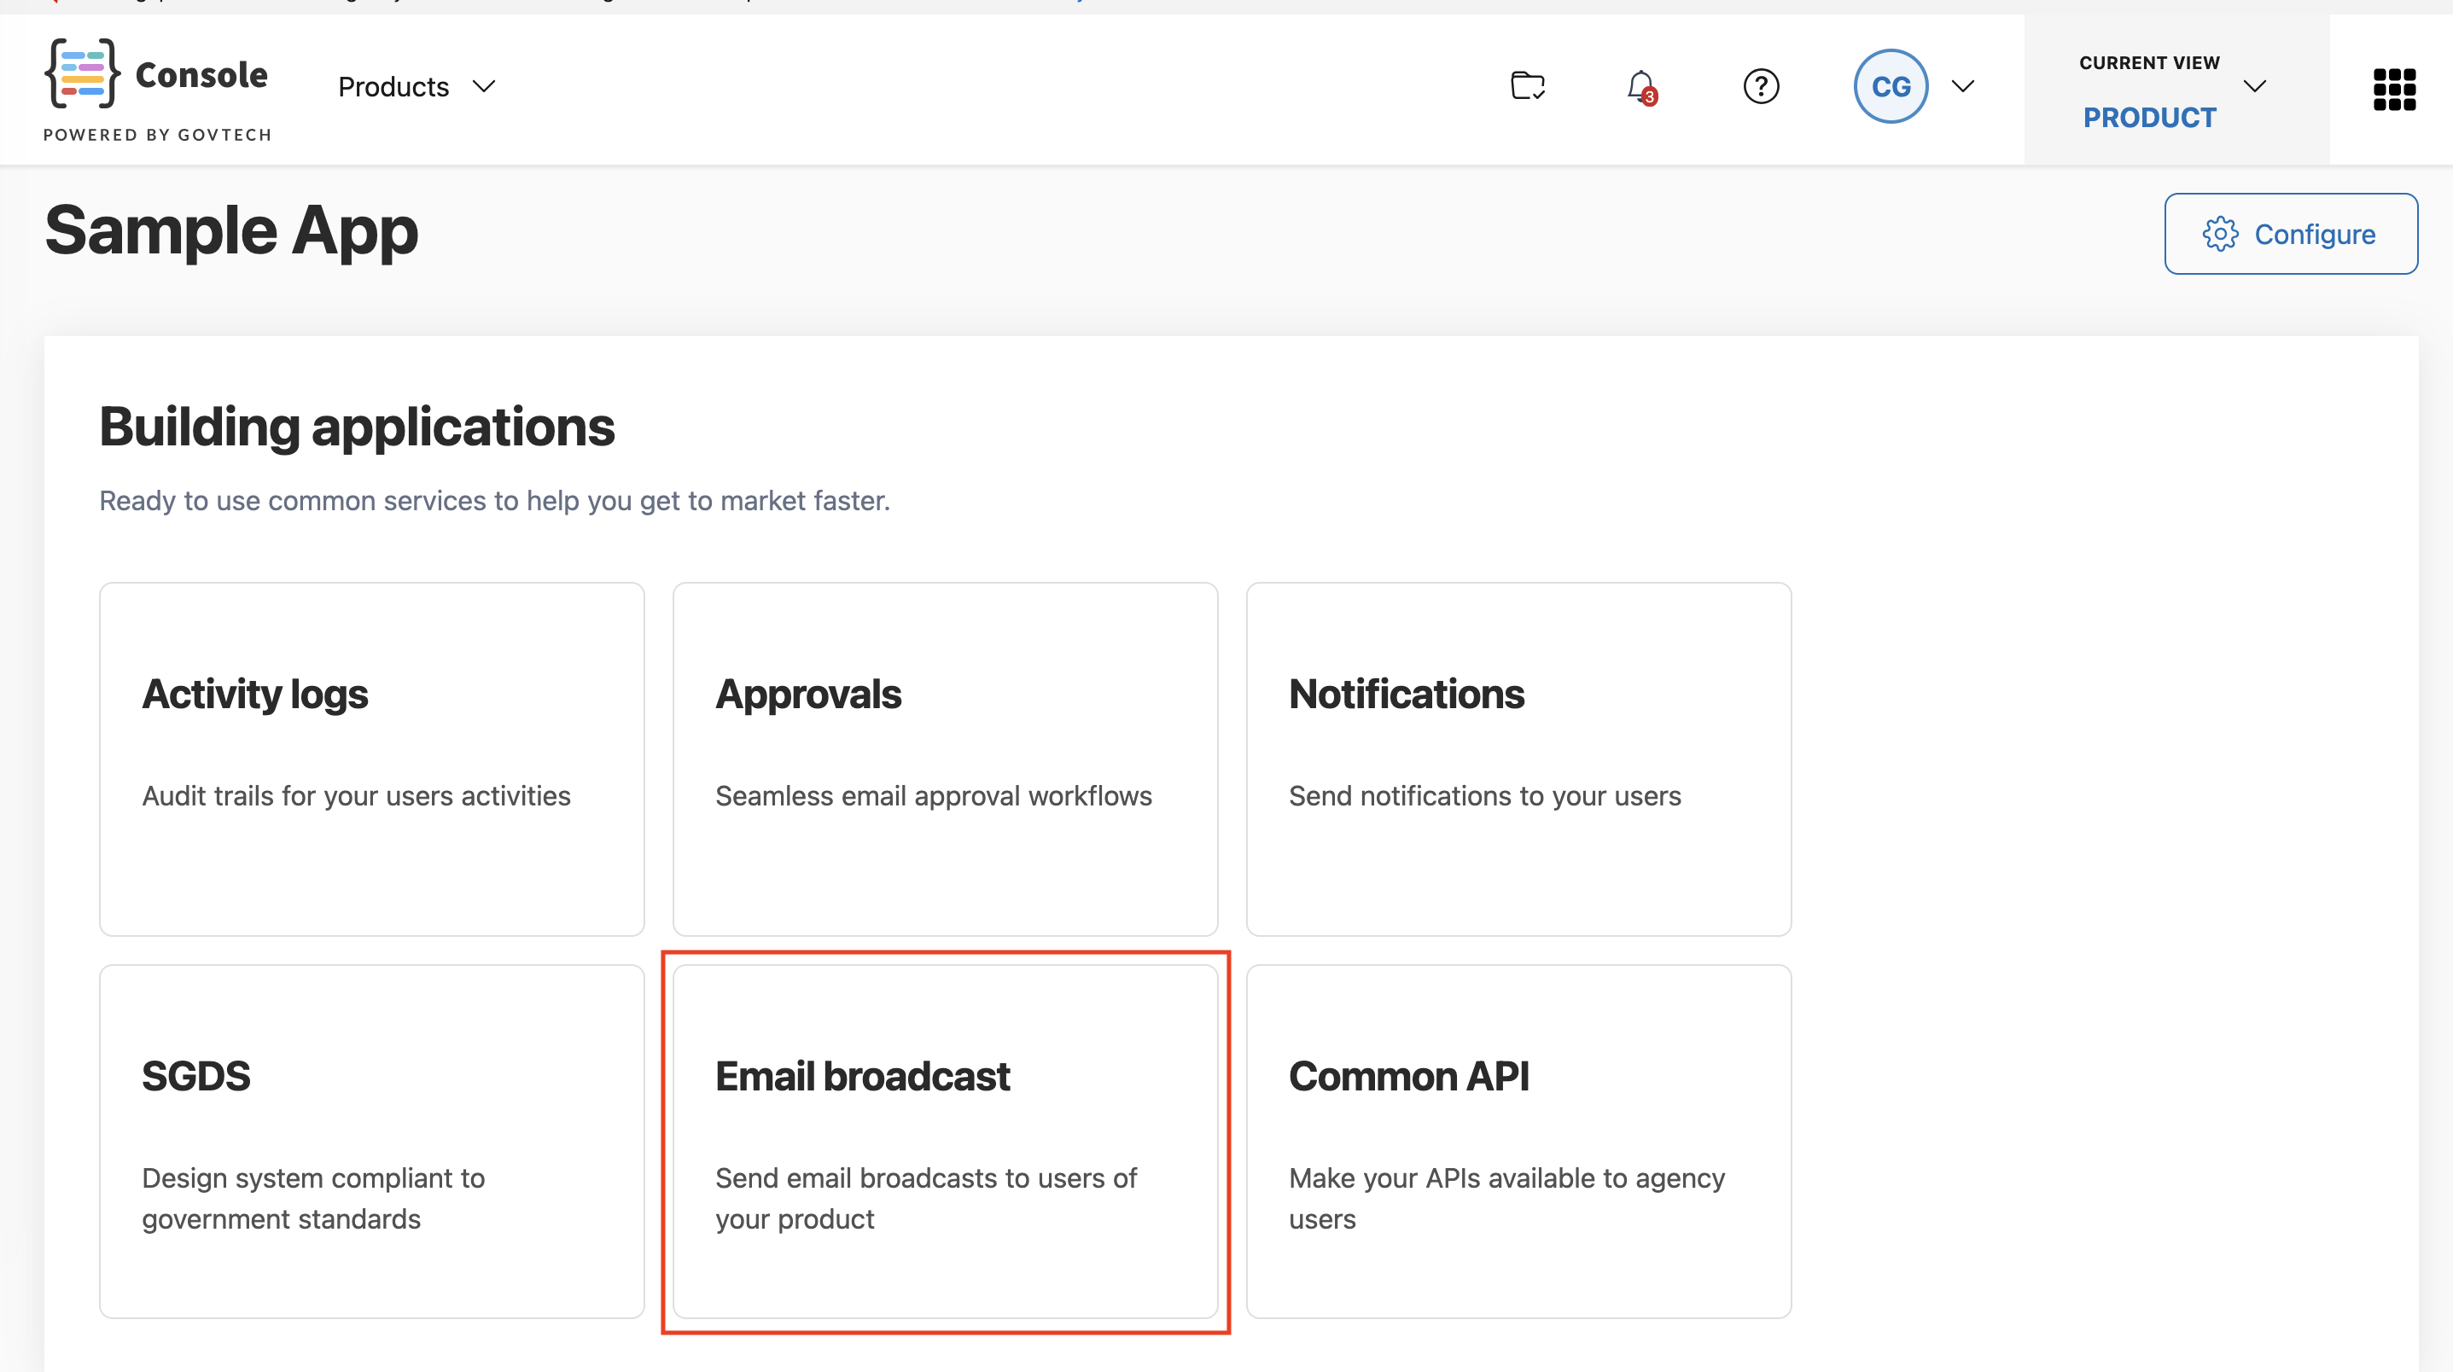Open the Activity logs card
Image resolution: width=2453 pixels, height=1372 pixels.
(371, 759)
